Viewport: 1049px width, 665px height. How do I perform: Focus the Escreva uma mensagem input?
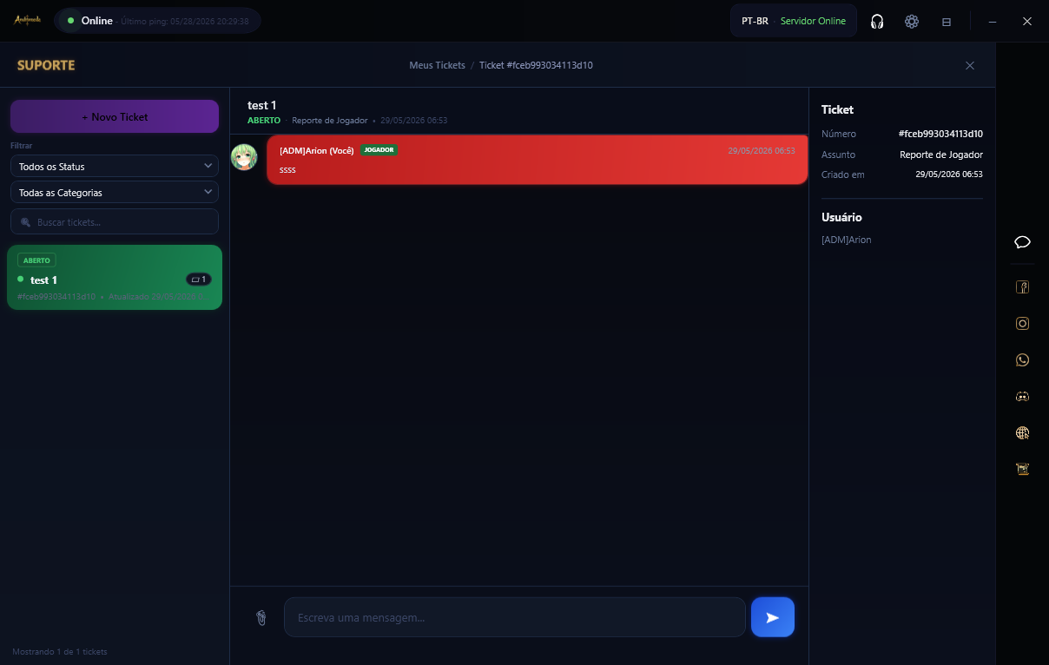click(x=515, y=617)
